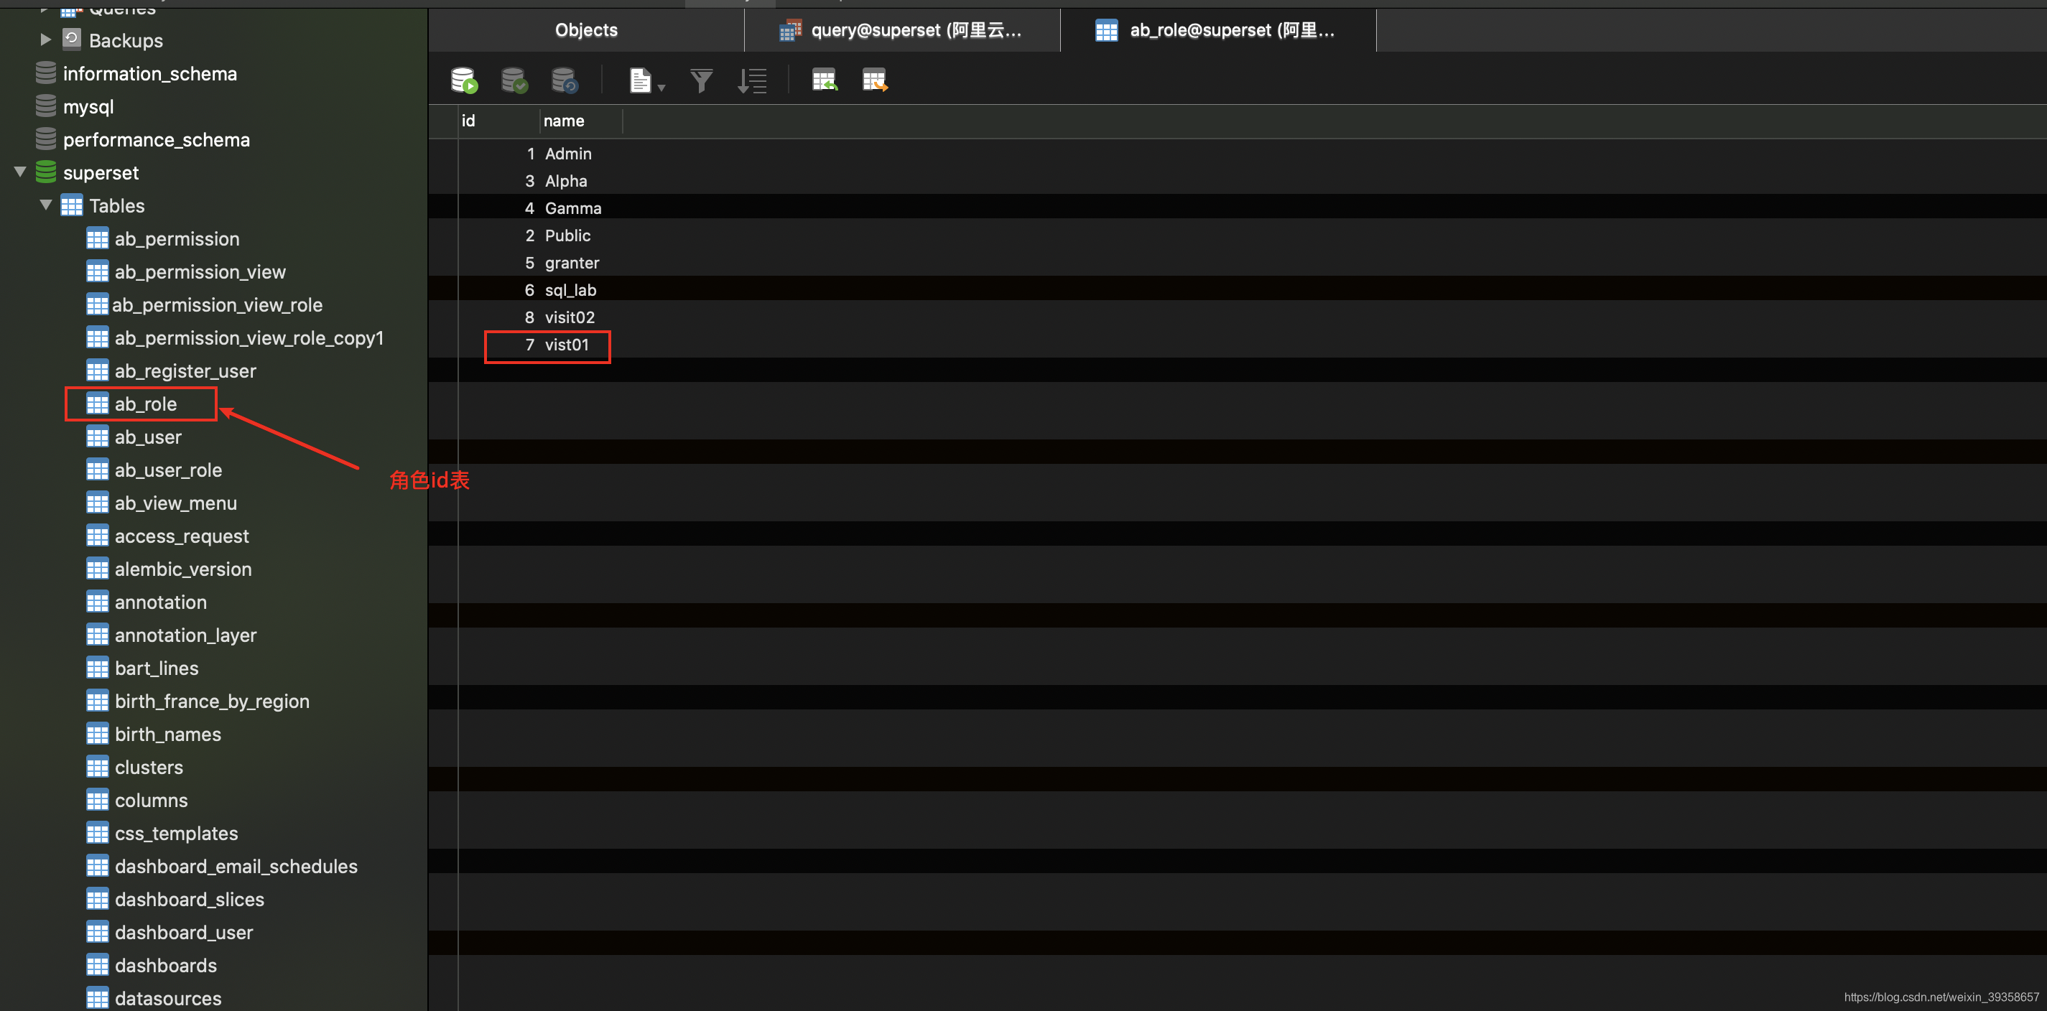The width and height of the screenshot is (2047, 1011).
Task: Select the ab_role table in sidebar
Action: [x=145, y=403]
